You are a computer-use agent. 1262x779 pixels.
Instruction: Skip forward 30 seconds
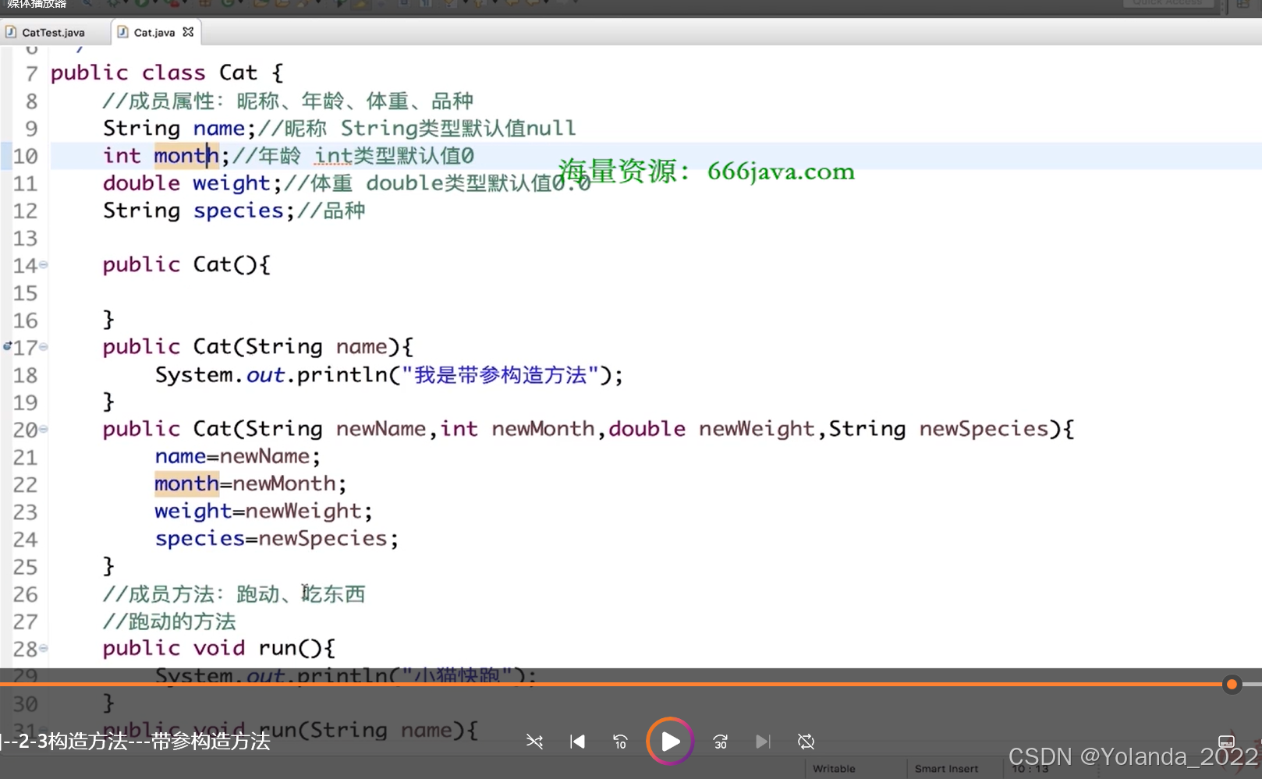pyautogui.click(x=720, y=742)
